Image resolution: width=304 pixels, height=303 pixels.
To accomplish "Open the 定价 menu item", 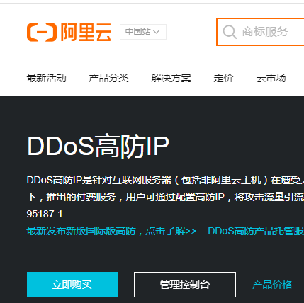I will click(x=223, y=78).
